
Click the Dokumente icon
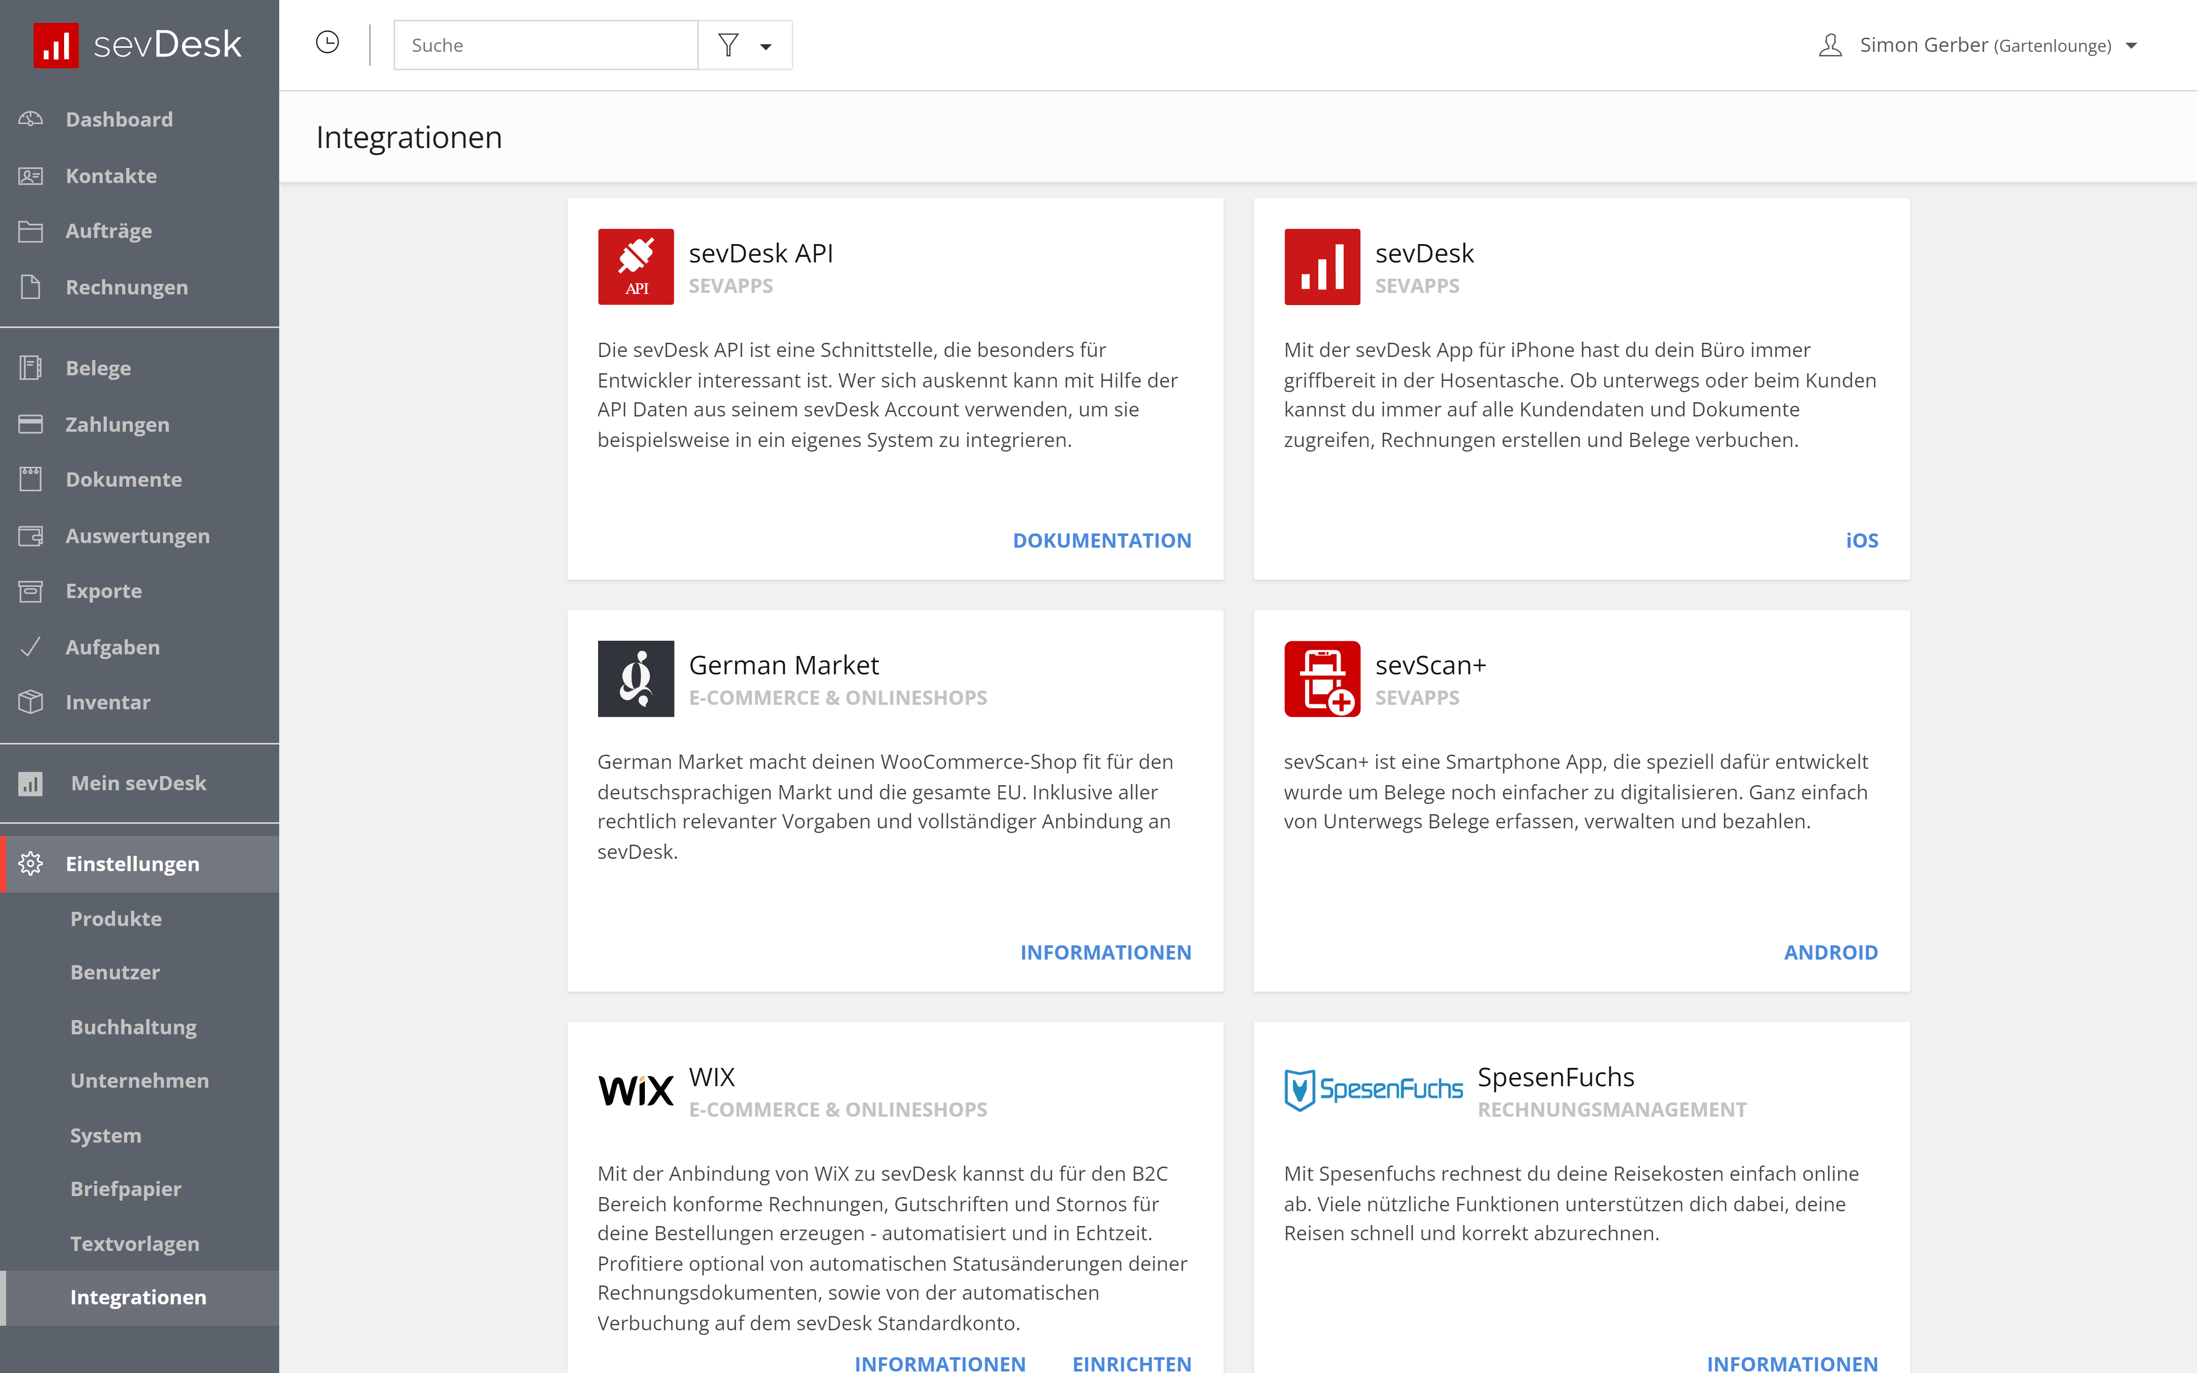click(31, 480)
